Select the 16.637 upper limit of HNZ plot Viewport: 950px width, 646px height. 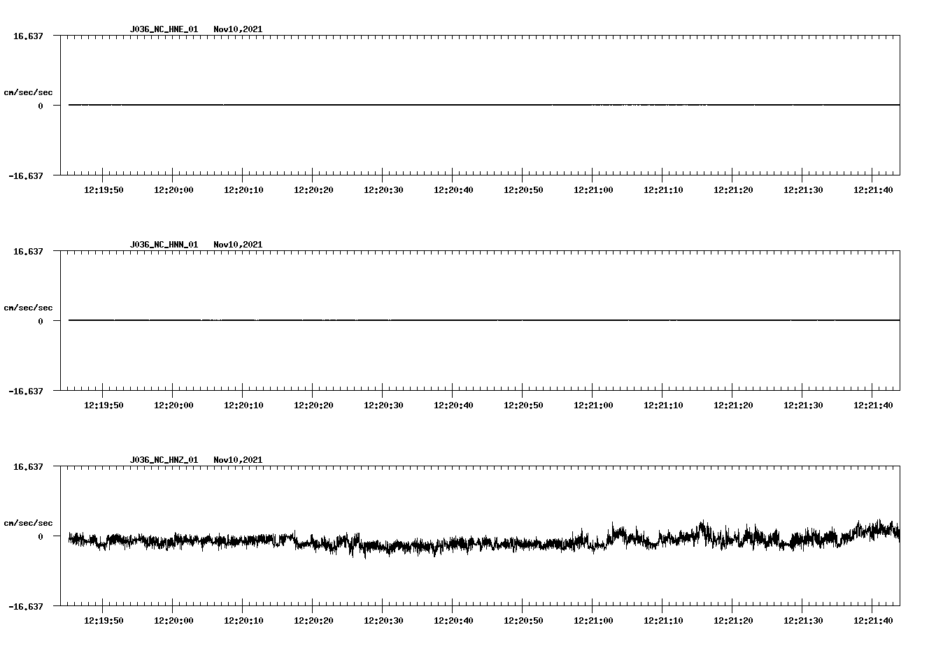[x=29, y=466]
